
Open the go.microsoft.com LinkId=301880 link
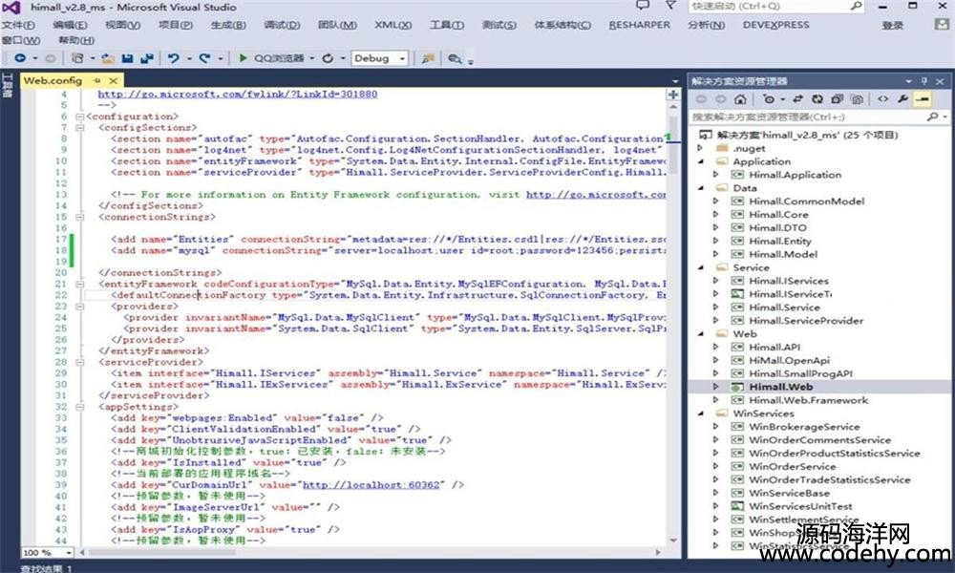coord(238,95)
